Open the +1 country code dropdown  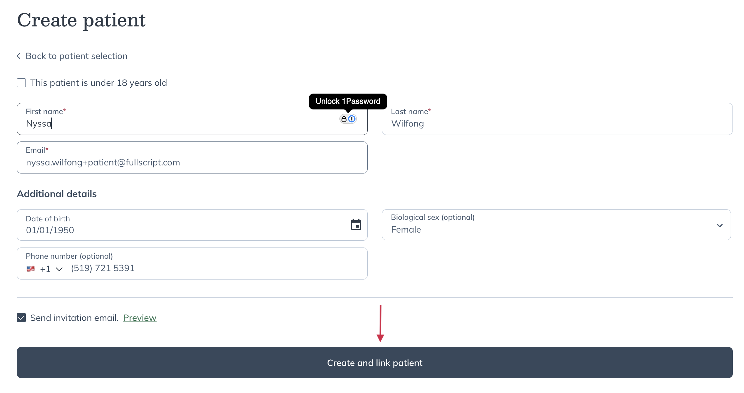(51, 269)
